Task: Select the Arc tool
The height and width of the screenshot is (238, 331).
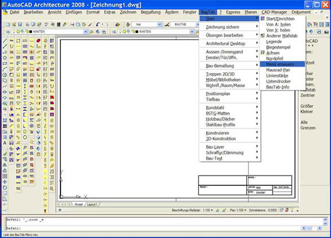Action: pyautogui.click(x=5, y=69)
